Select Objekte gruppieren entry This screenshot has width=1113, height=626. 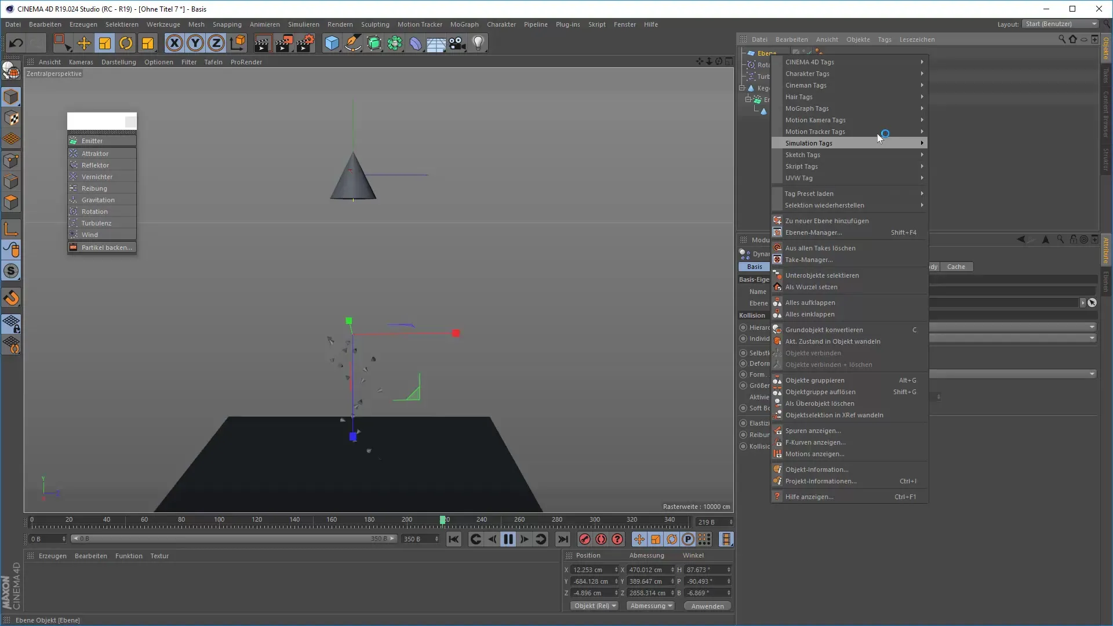point(849,380)
